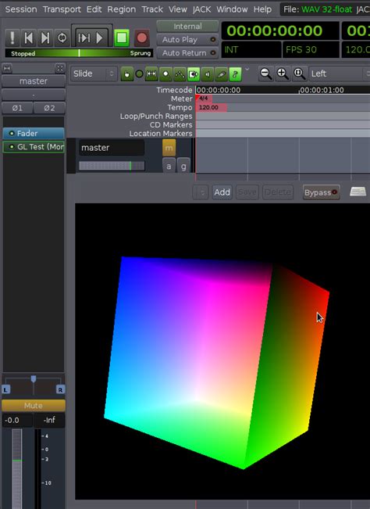This screenshot has height=509, width=370.
Task: Expand the small chevron after tool buttons
Action: pos(247,69)
